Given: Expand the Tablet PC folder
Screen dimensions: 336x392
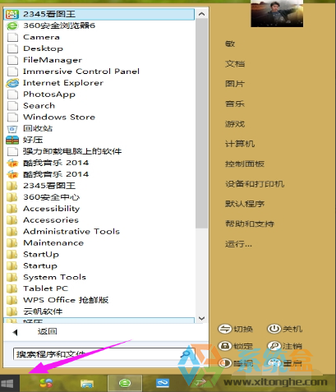Looking at the screenshot, I should click(99, 288).
